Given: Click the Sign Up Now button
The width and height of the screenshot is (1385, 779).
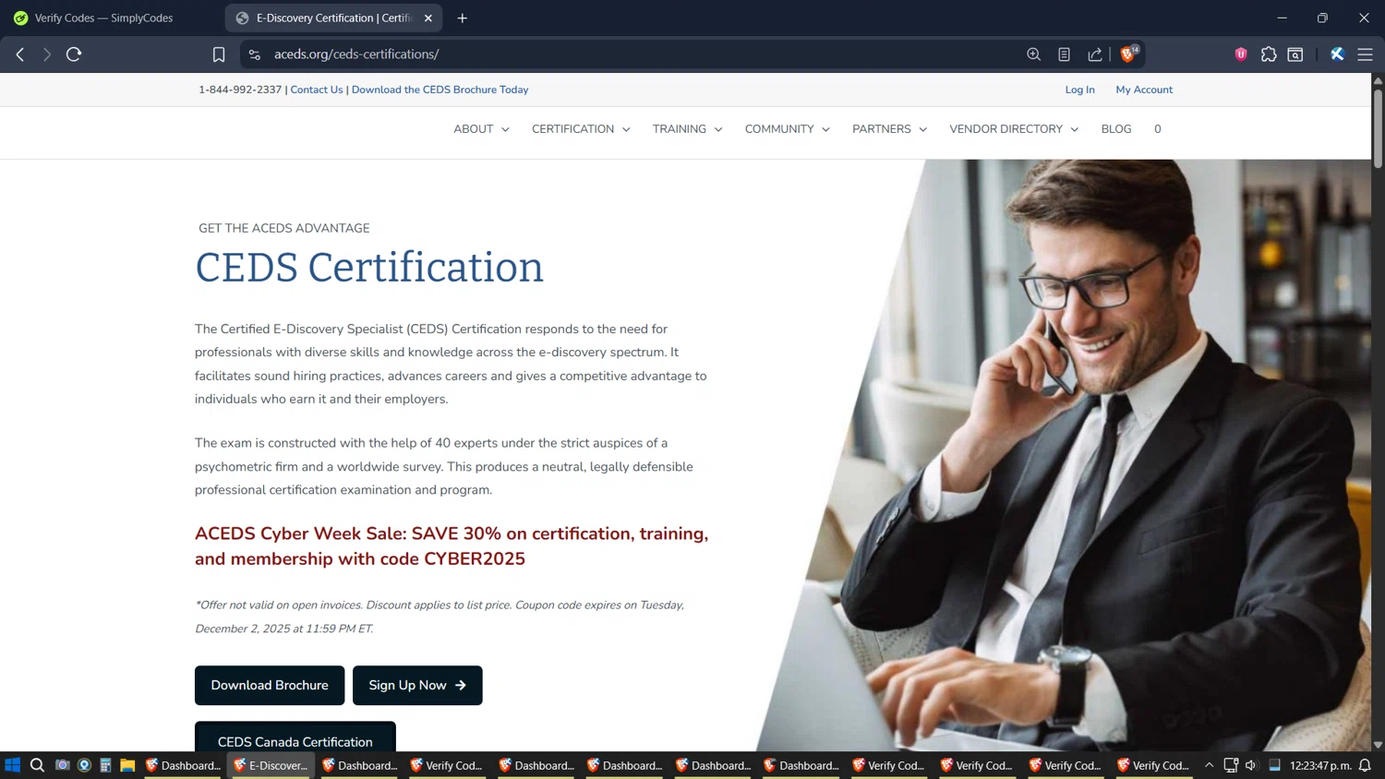Looking at the screenshot, I should coord(417,685).
